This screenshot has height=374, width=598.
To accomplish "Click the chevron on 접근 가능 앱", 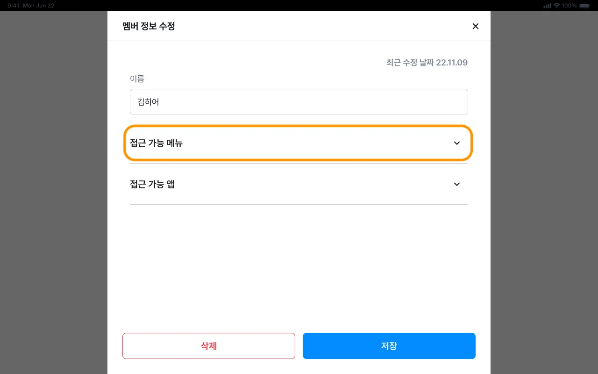I will [x=457, y=184].
